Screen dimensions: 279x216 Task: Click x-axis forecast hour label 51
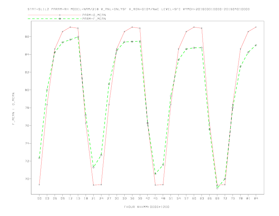coord(171,198)
